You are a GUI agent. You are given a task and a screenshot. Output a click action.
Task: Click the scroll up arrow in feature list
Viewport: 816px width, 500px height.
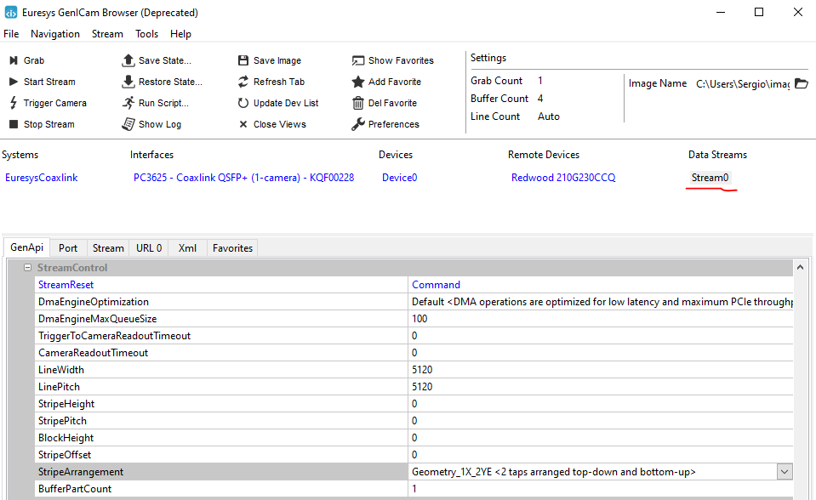pyautogui.click(x=800, y=267)
